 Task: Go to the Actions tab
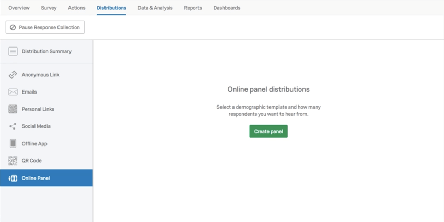pos(76,8)
